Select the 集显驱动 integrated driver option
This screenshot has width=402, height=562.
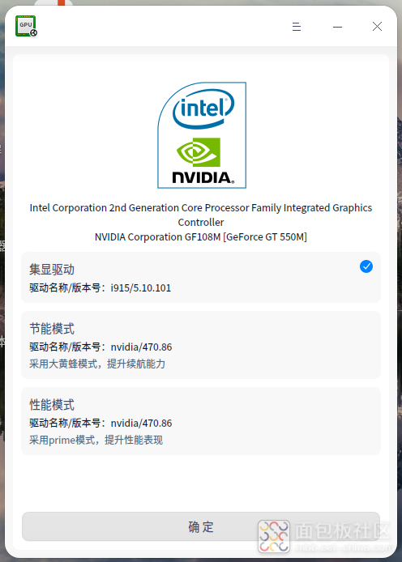pyautogui.click(x=201, y=278)
